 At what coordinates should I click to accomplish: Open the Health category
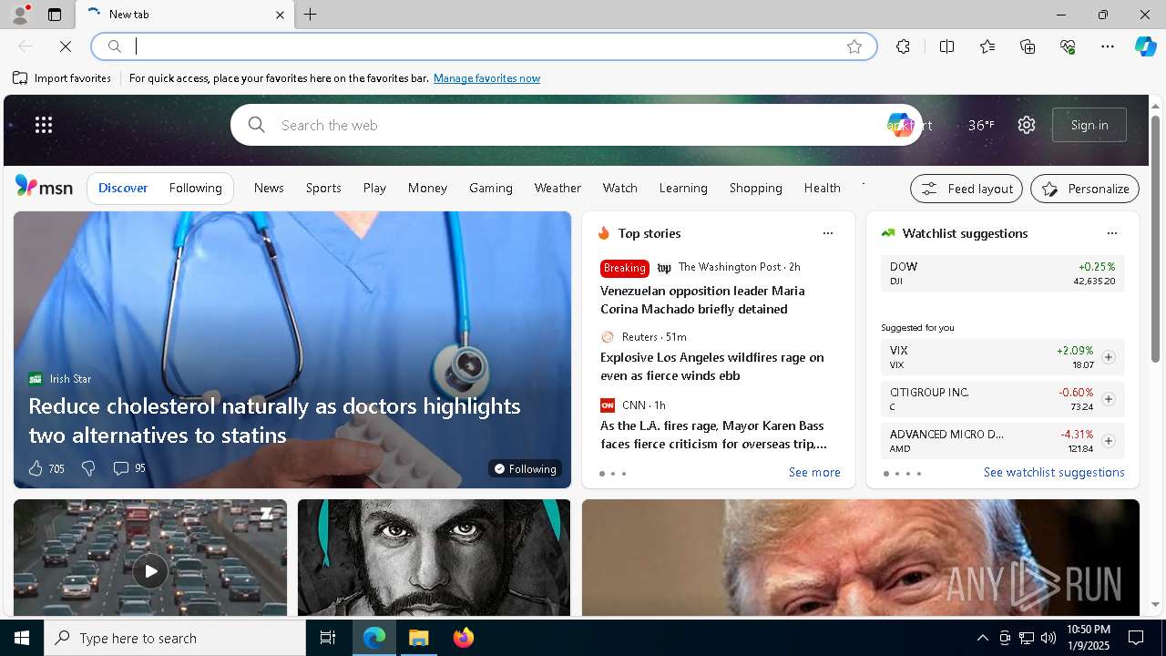click(822, 188)
